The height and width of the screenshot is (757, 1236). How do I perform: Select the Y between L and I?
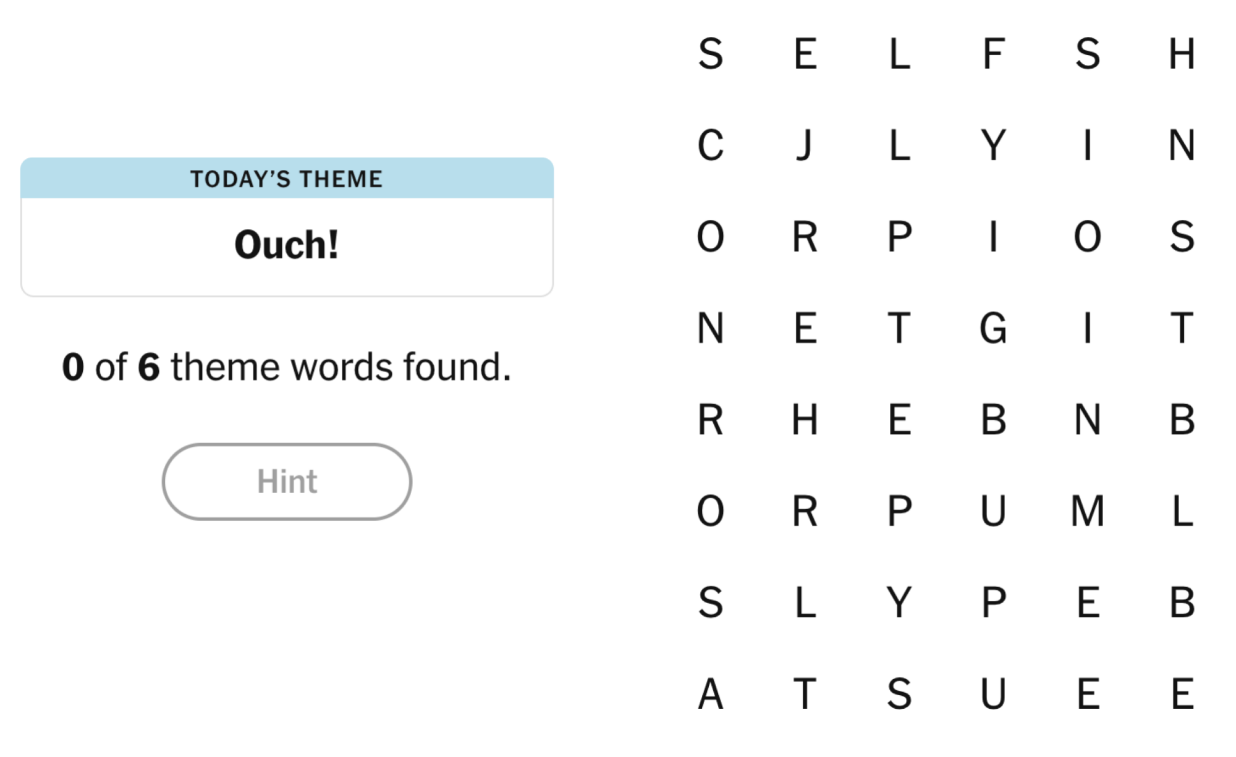pyautogui.click(x=993, y=145)
